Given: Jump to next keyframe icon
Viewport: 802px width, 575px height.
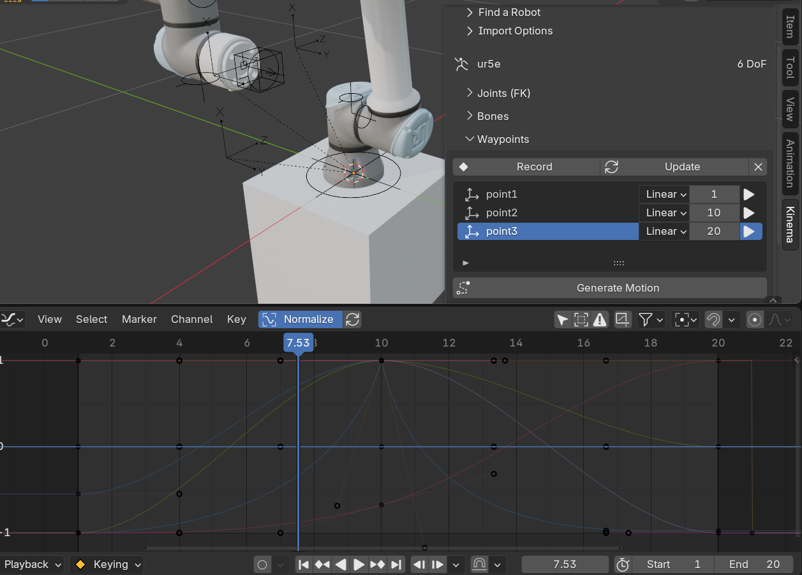Looking at the screenshot, I should (378, 564).
